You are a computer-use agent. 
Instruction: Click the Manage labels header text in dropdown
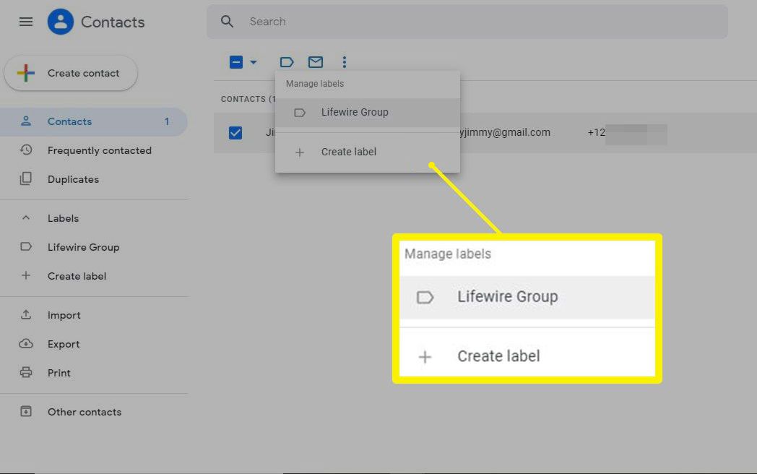(x=315, y=84)
